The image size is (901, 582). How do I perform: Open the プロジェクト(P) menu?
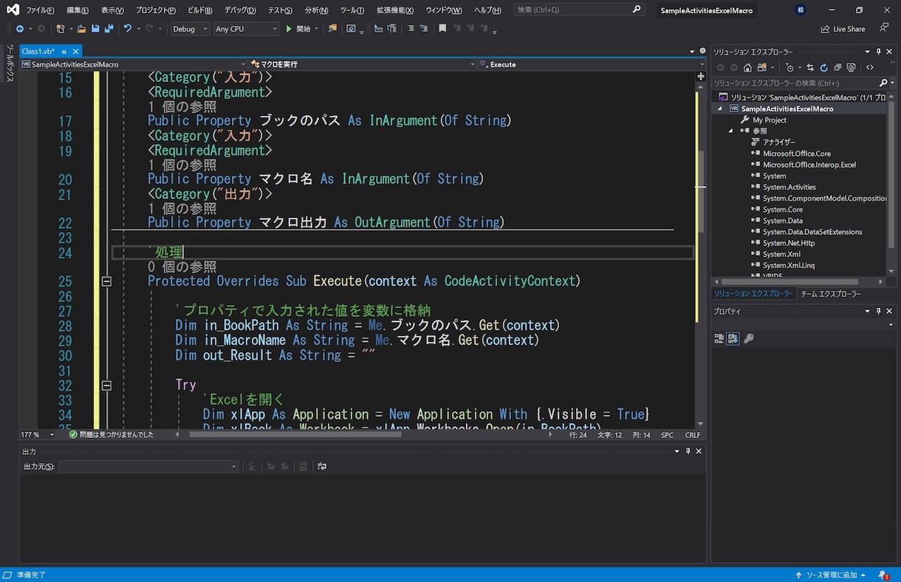click(x=156, y=10)
